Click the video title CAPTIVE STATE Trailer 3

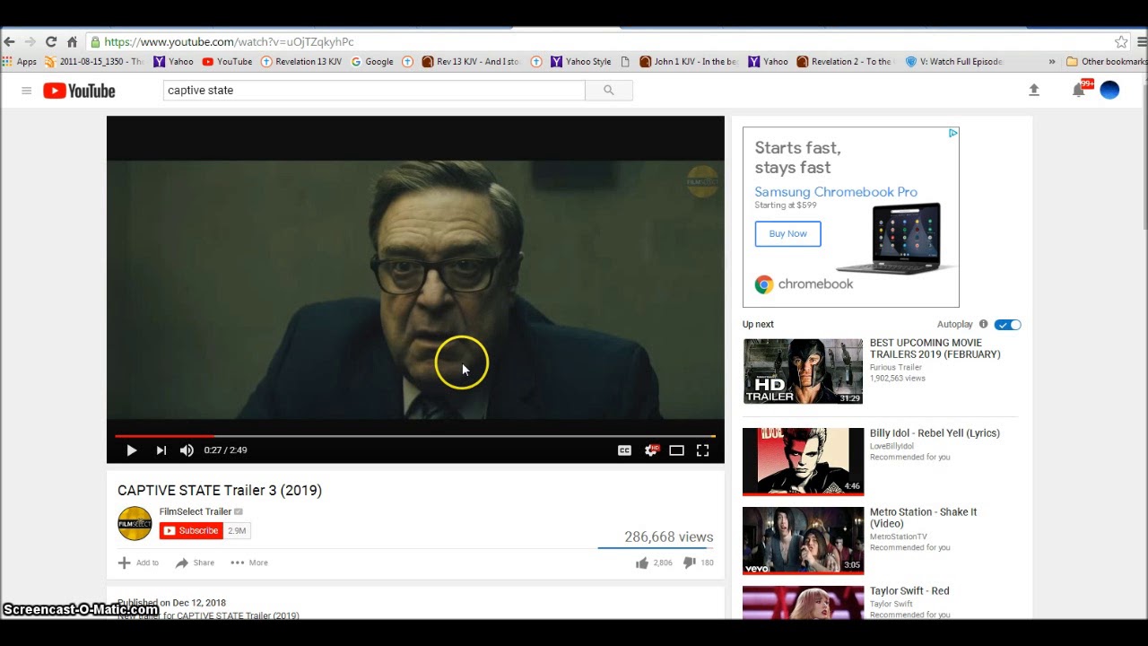pos(220,490)
